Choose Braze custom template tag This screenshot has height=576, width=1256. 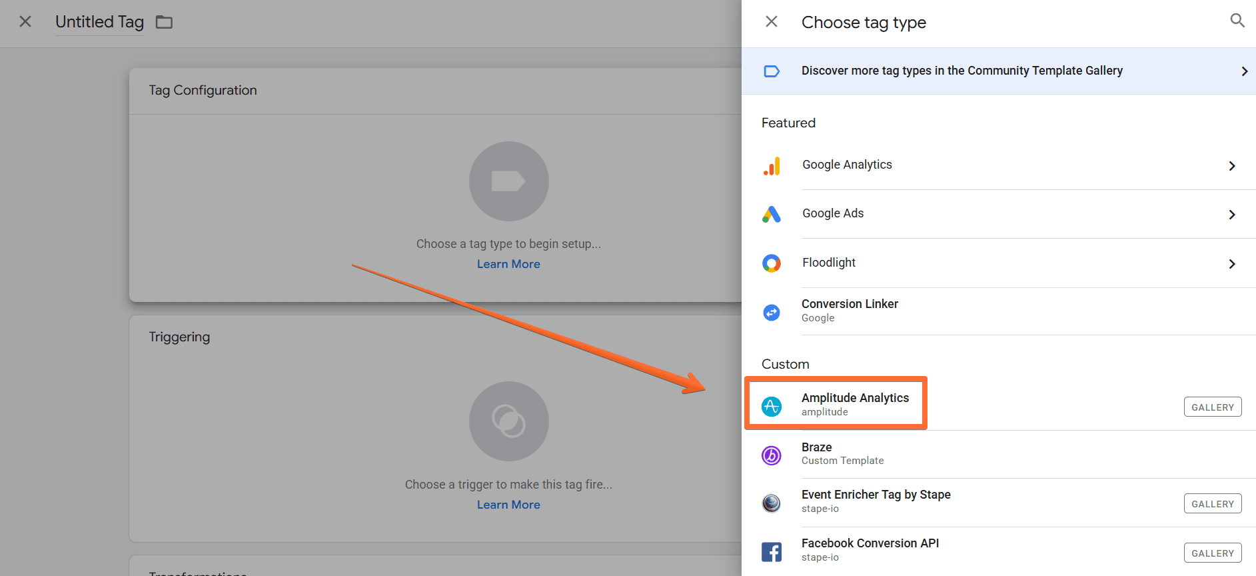point(999,455)
